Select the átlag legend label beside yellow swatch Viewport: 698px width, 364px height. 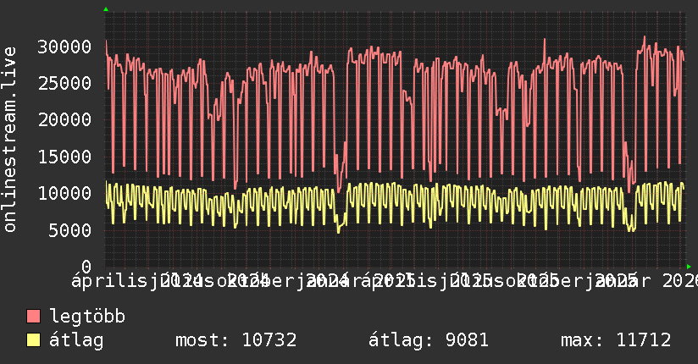tap(77, 341)
